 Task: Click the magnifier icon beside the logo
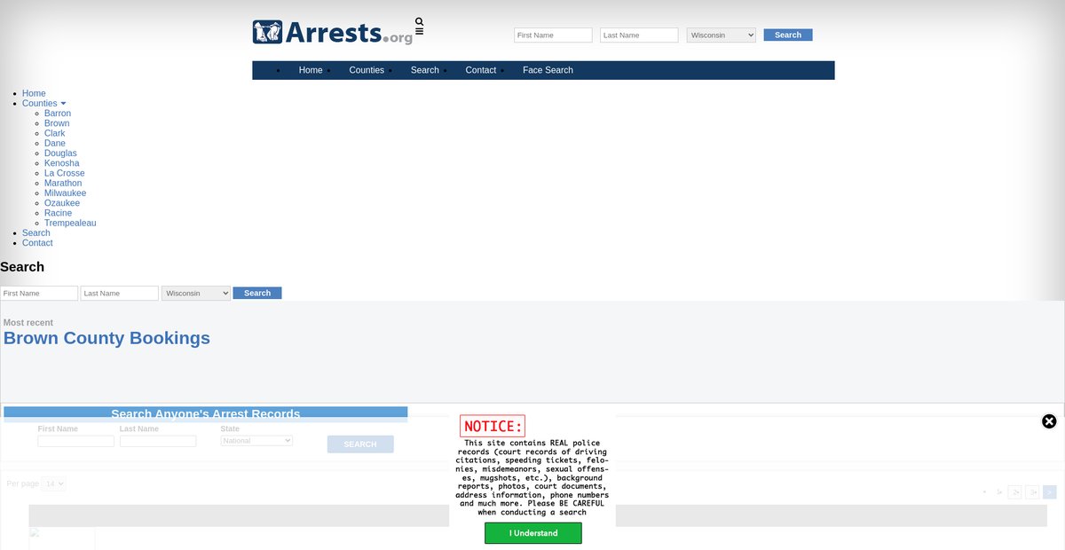tap(419, 21)
